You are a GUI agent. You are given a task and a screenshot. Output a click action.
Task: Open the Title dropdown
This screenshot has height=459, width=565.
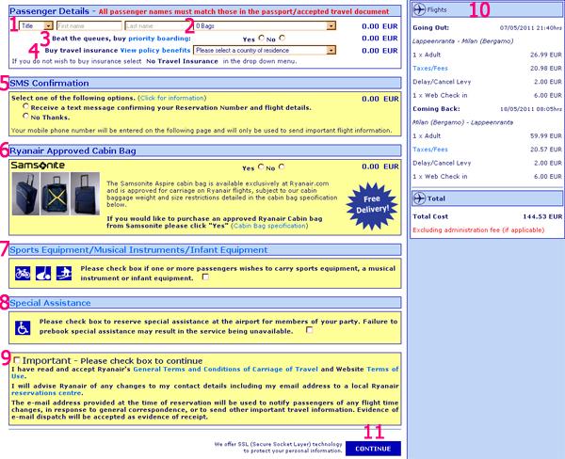pos(36,25)
